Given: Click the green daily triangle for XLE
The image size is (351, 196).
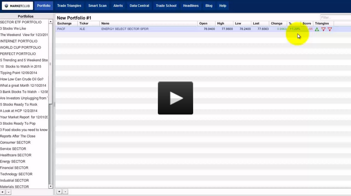Looking at the screenshot, I should (x=317, y=29).
